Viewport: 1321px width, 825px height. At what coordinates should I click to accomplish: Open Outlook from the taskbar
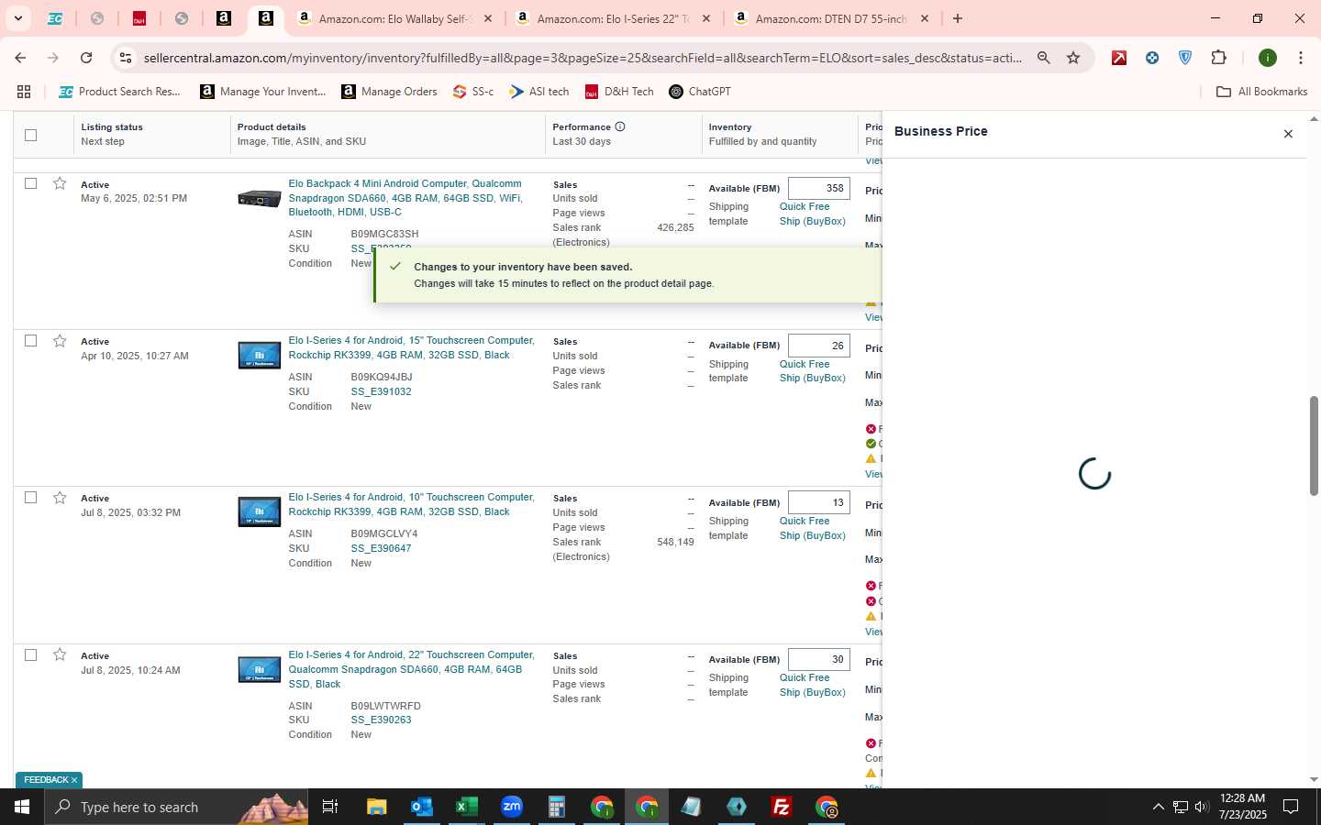coord(421,807)
